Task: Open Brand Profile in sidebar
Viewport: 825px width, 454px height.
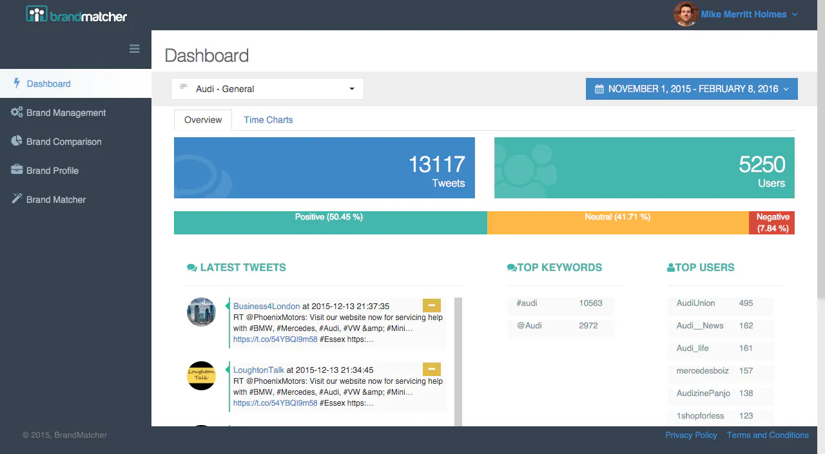Action: coord(75,171)
